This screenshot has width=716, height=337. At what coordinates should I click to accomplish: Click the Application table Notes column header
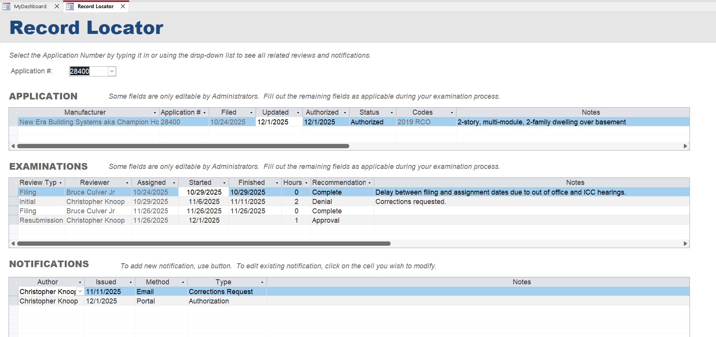pyautogui.click(x=573, y=112)
